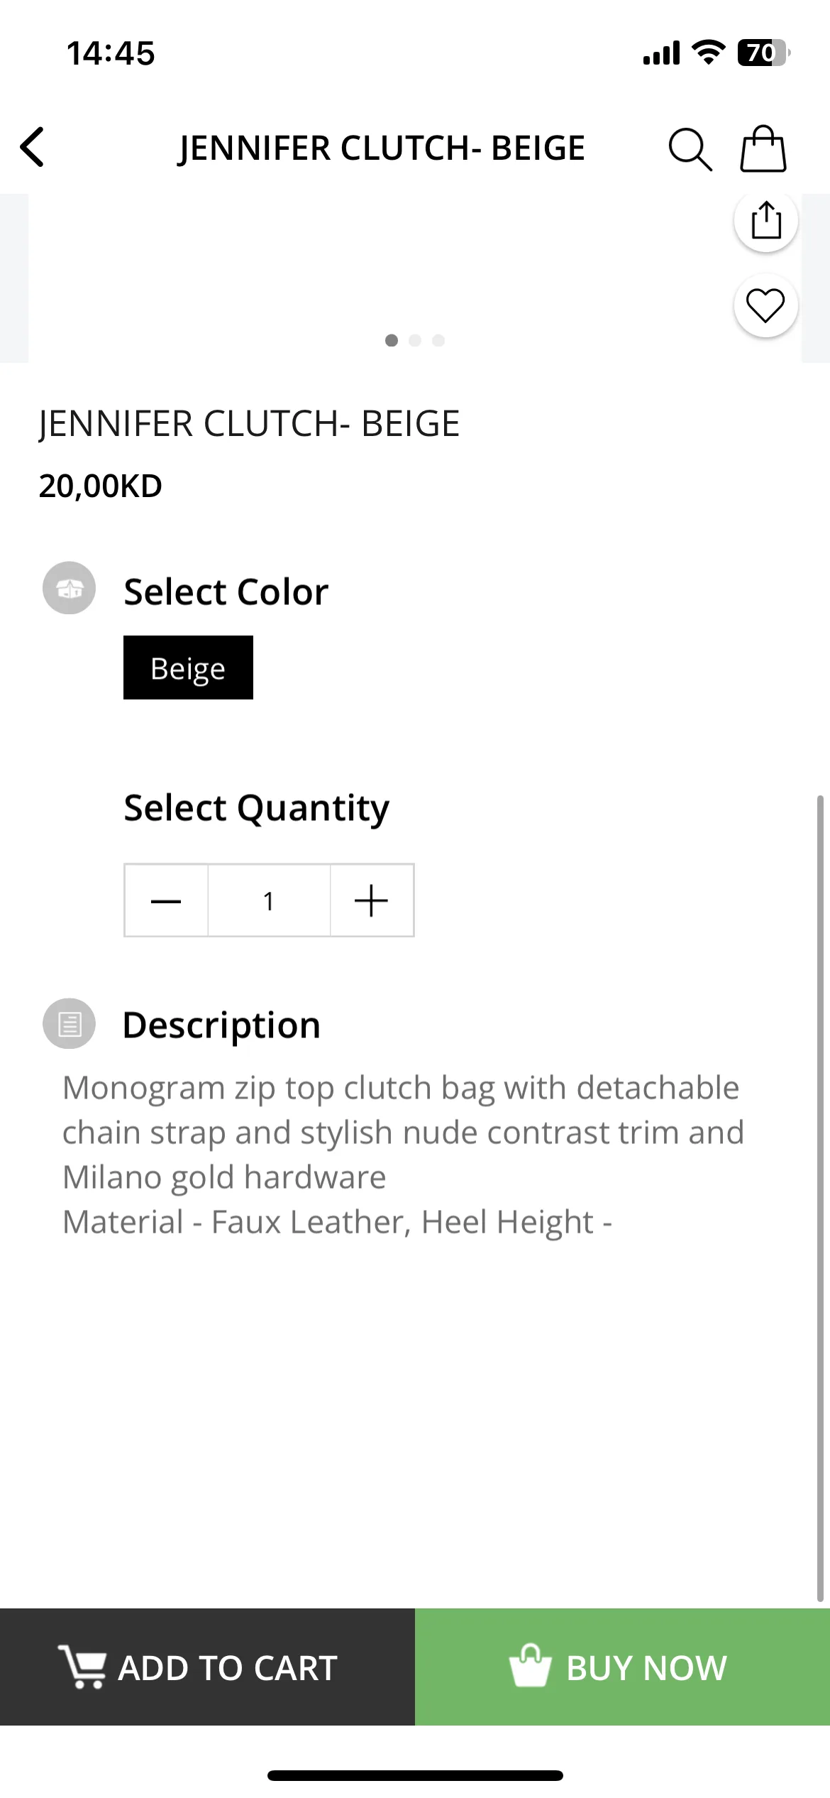Click the vertical scrollbar on right
The width and height of the screenshot is (830, 1798).
coord(820,1198)
